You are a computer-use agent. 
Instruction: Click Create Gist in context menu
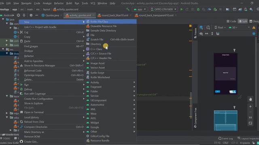52,142
